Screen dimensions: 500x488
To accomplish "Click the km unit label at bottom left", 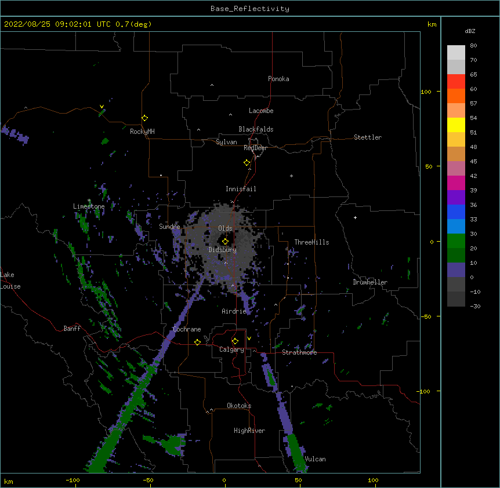I will pos(9,481).
